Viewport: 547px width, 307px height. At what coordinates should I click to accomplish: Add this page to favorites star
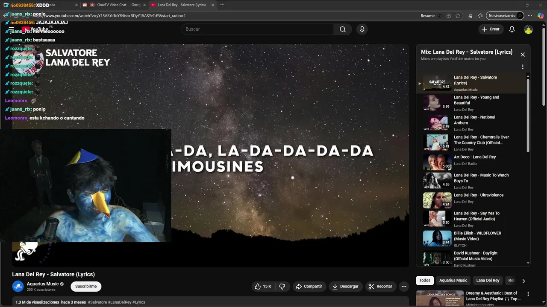point(458,15)
